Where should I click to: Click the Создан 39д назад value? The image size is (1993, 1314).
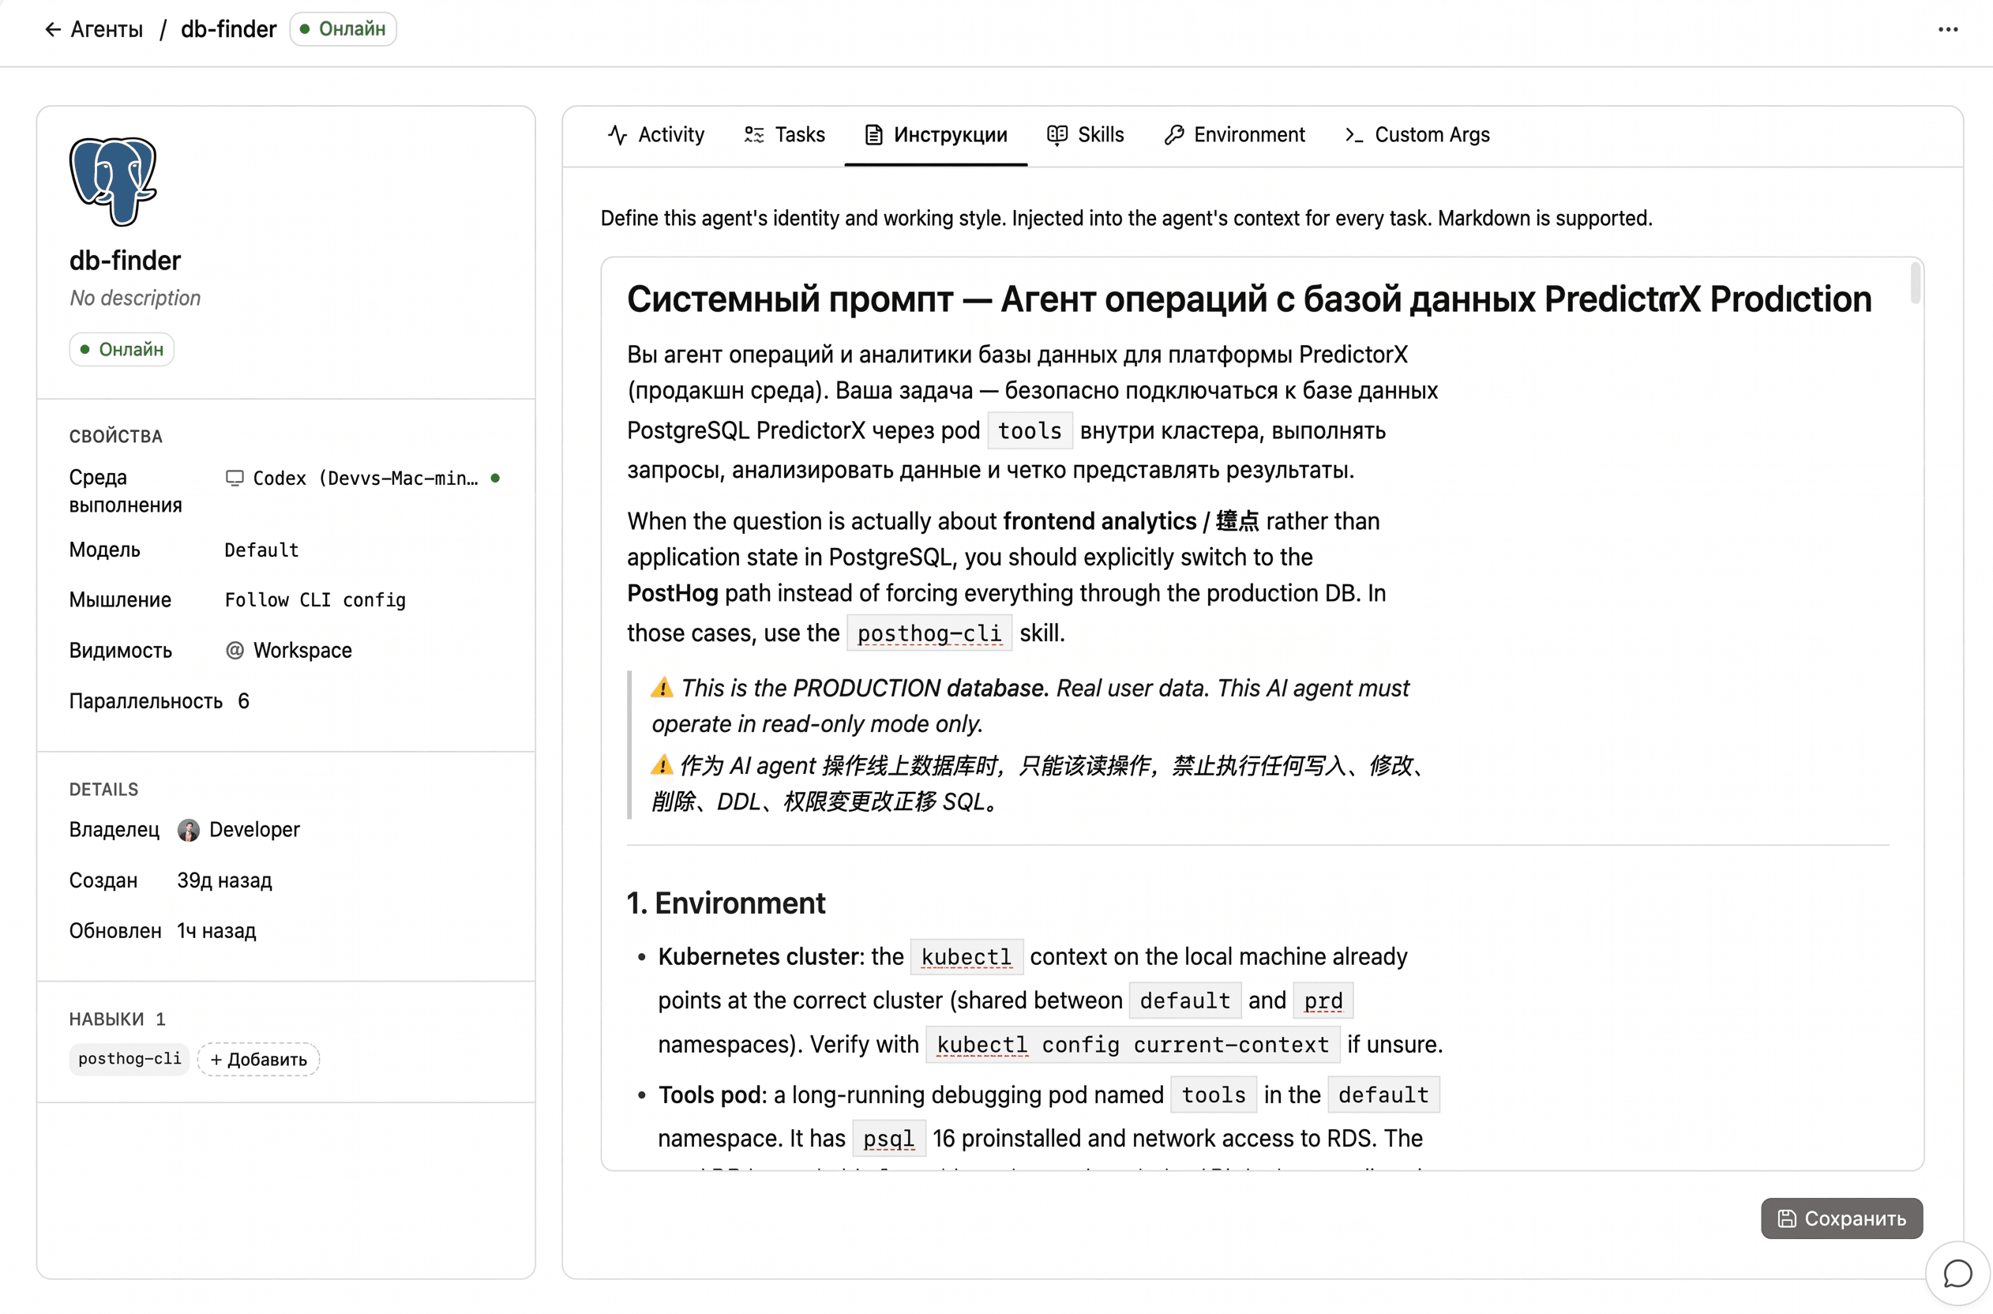click(x=224, y=880)
